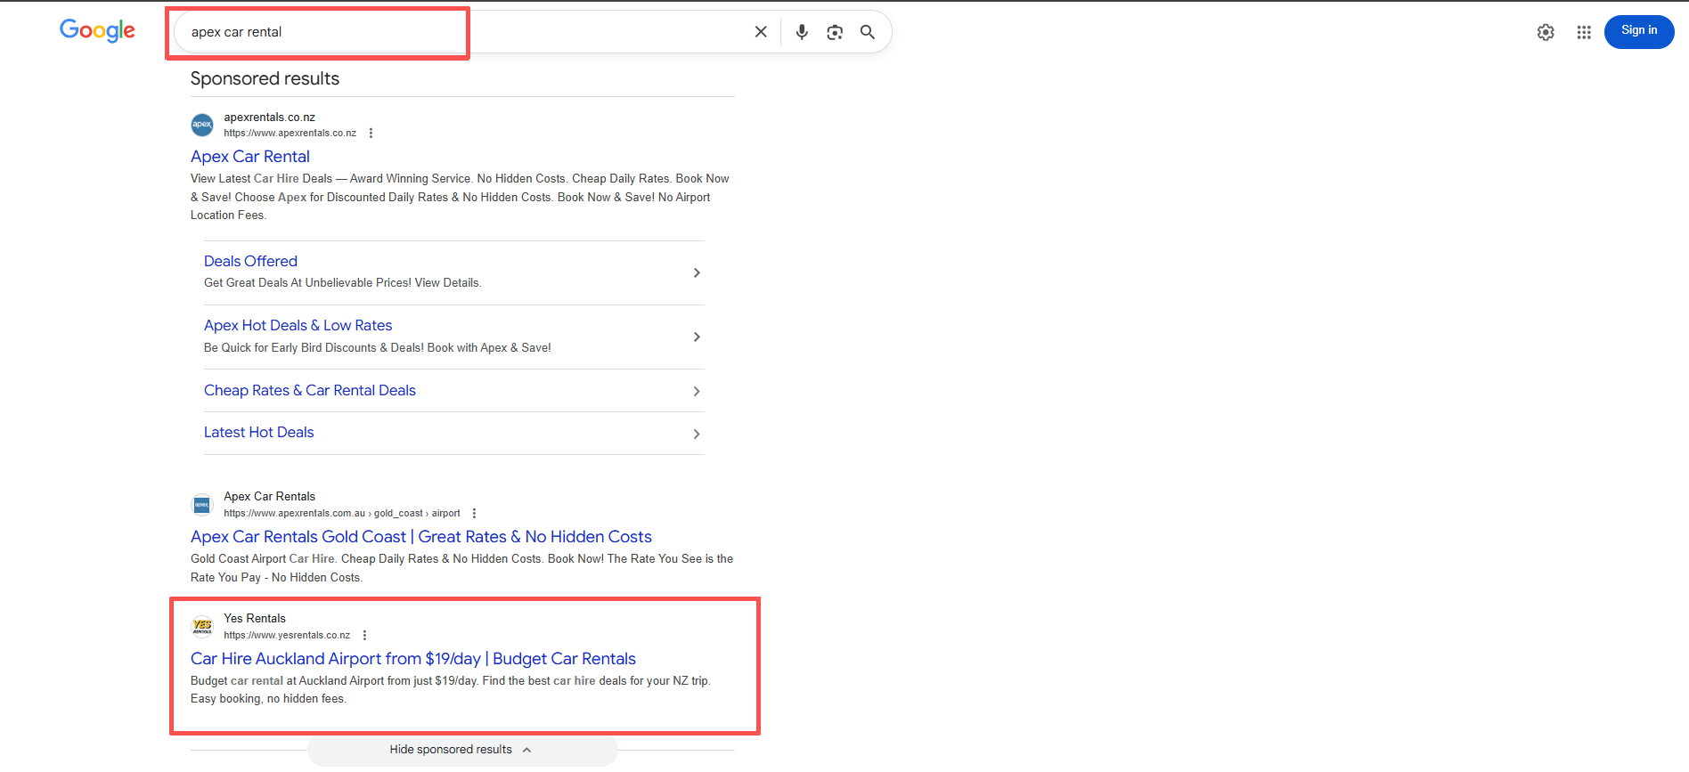Viewport: 1689px width, 772px height.
Task: Click the Yes Rentals favicon
Action: click(202, 626)
